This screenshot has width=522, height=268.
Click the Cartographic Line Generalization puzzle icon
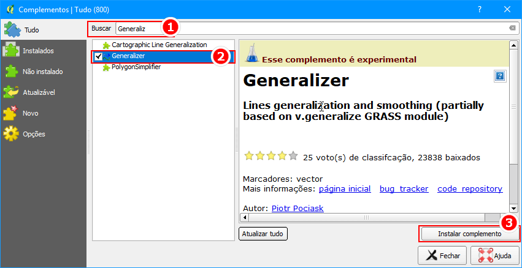(x=106, y=45)
